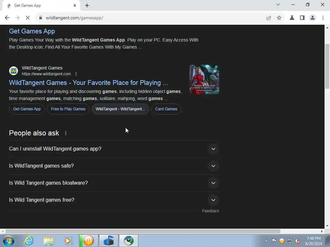Click the blue toolbox app taskbar icon
The image size is (330, 247).
(x=109, y=241)
